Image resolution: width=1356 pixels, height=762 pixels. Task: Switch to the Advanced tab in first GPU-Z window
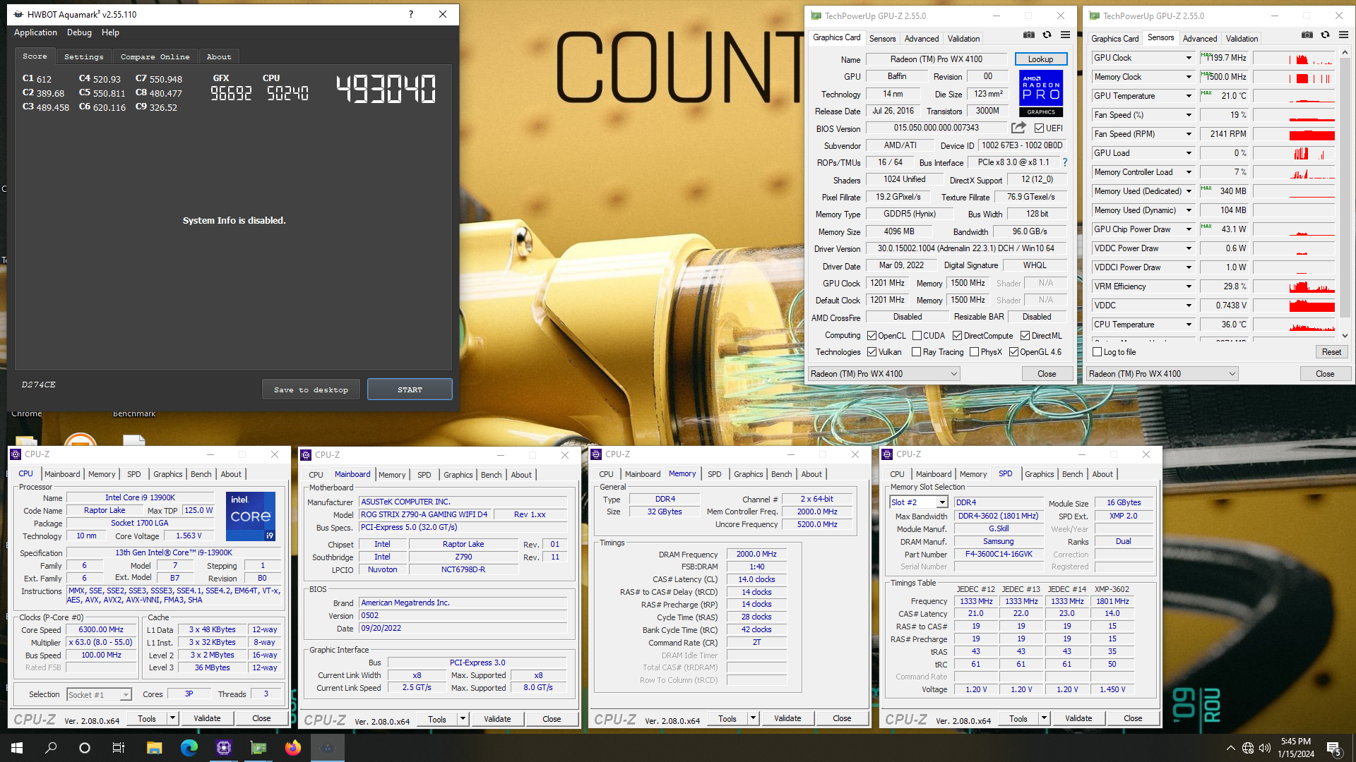(922, 39)
